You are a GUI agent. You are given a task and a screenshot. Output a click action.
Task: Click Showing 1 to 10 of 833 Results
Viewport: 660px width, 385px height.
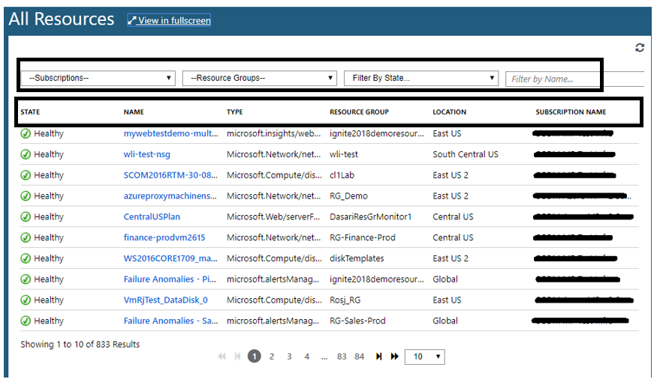coord(80,345)
